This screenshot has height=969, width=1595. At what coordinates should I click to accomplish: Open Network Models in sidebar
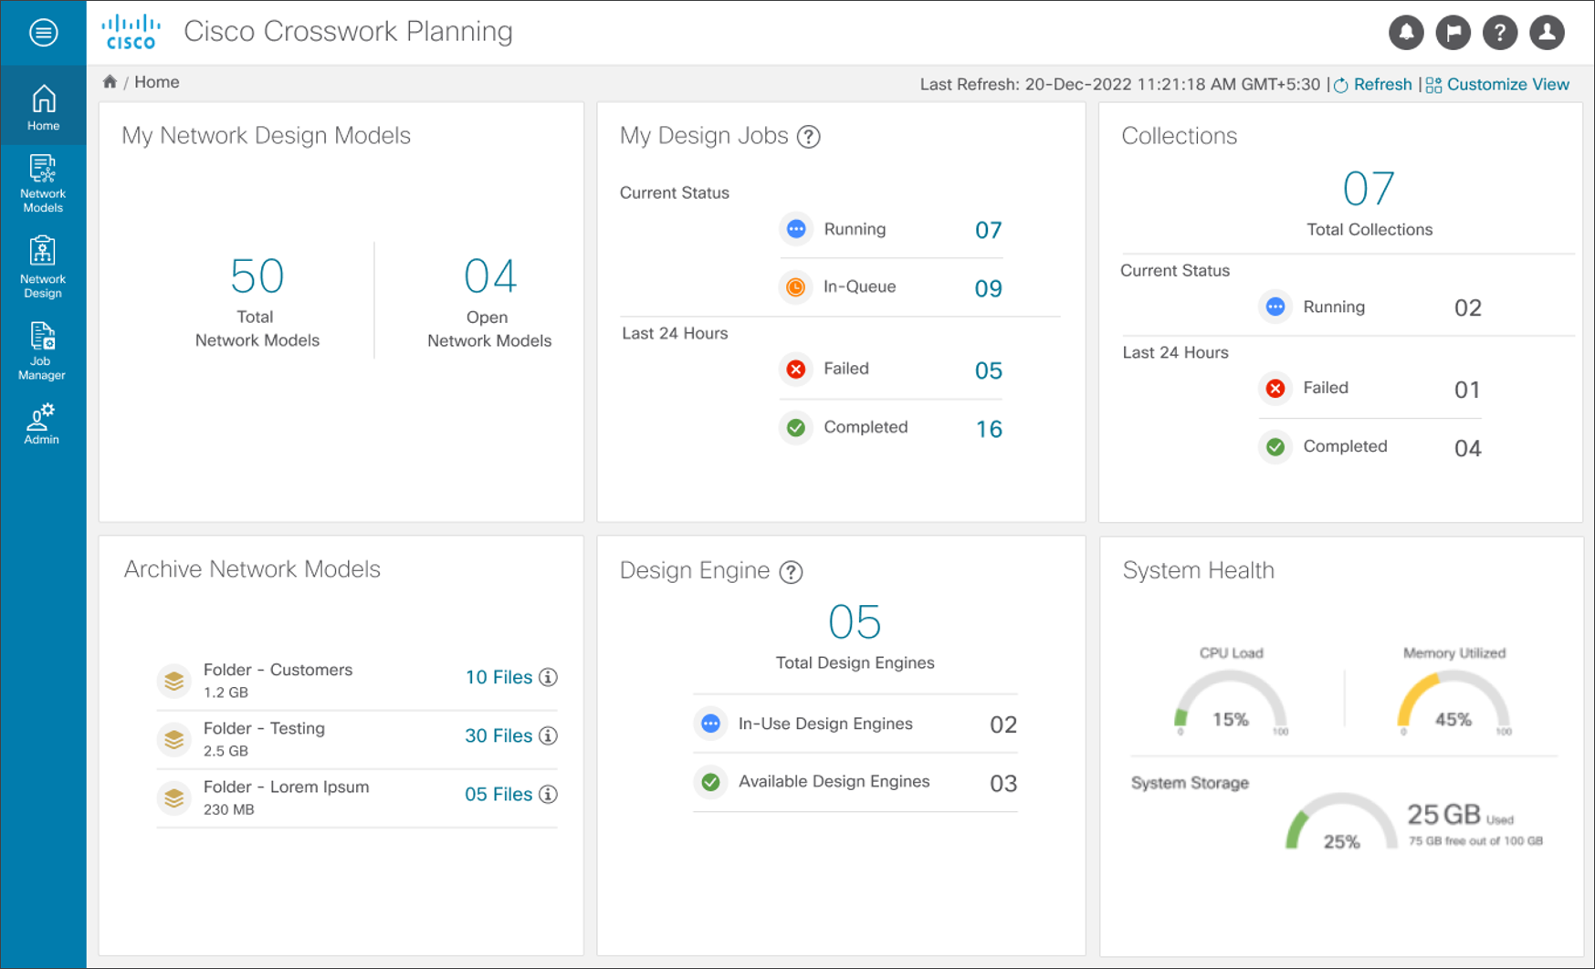pos(43,184)
